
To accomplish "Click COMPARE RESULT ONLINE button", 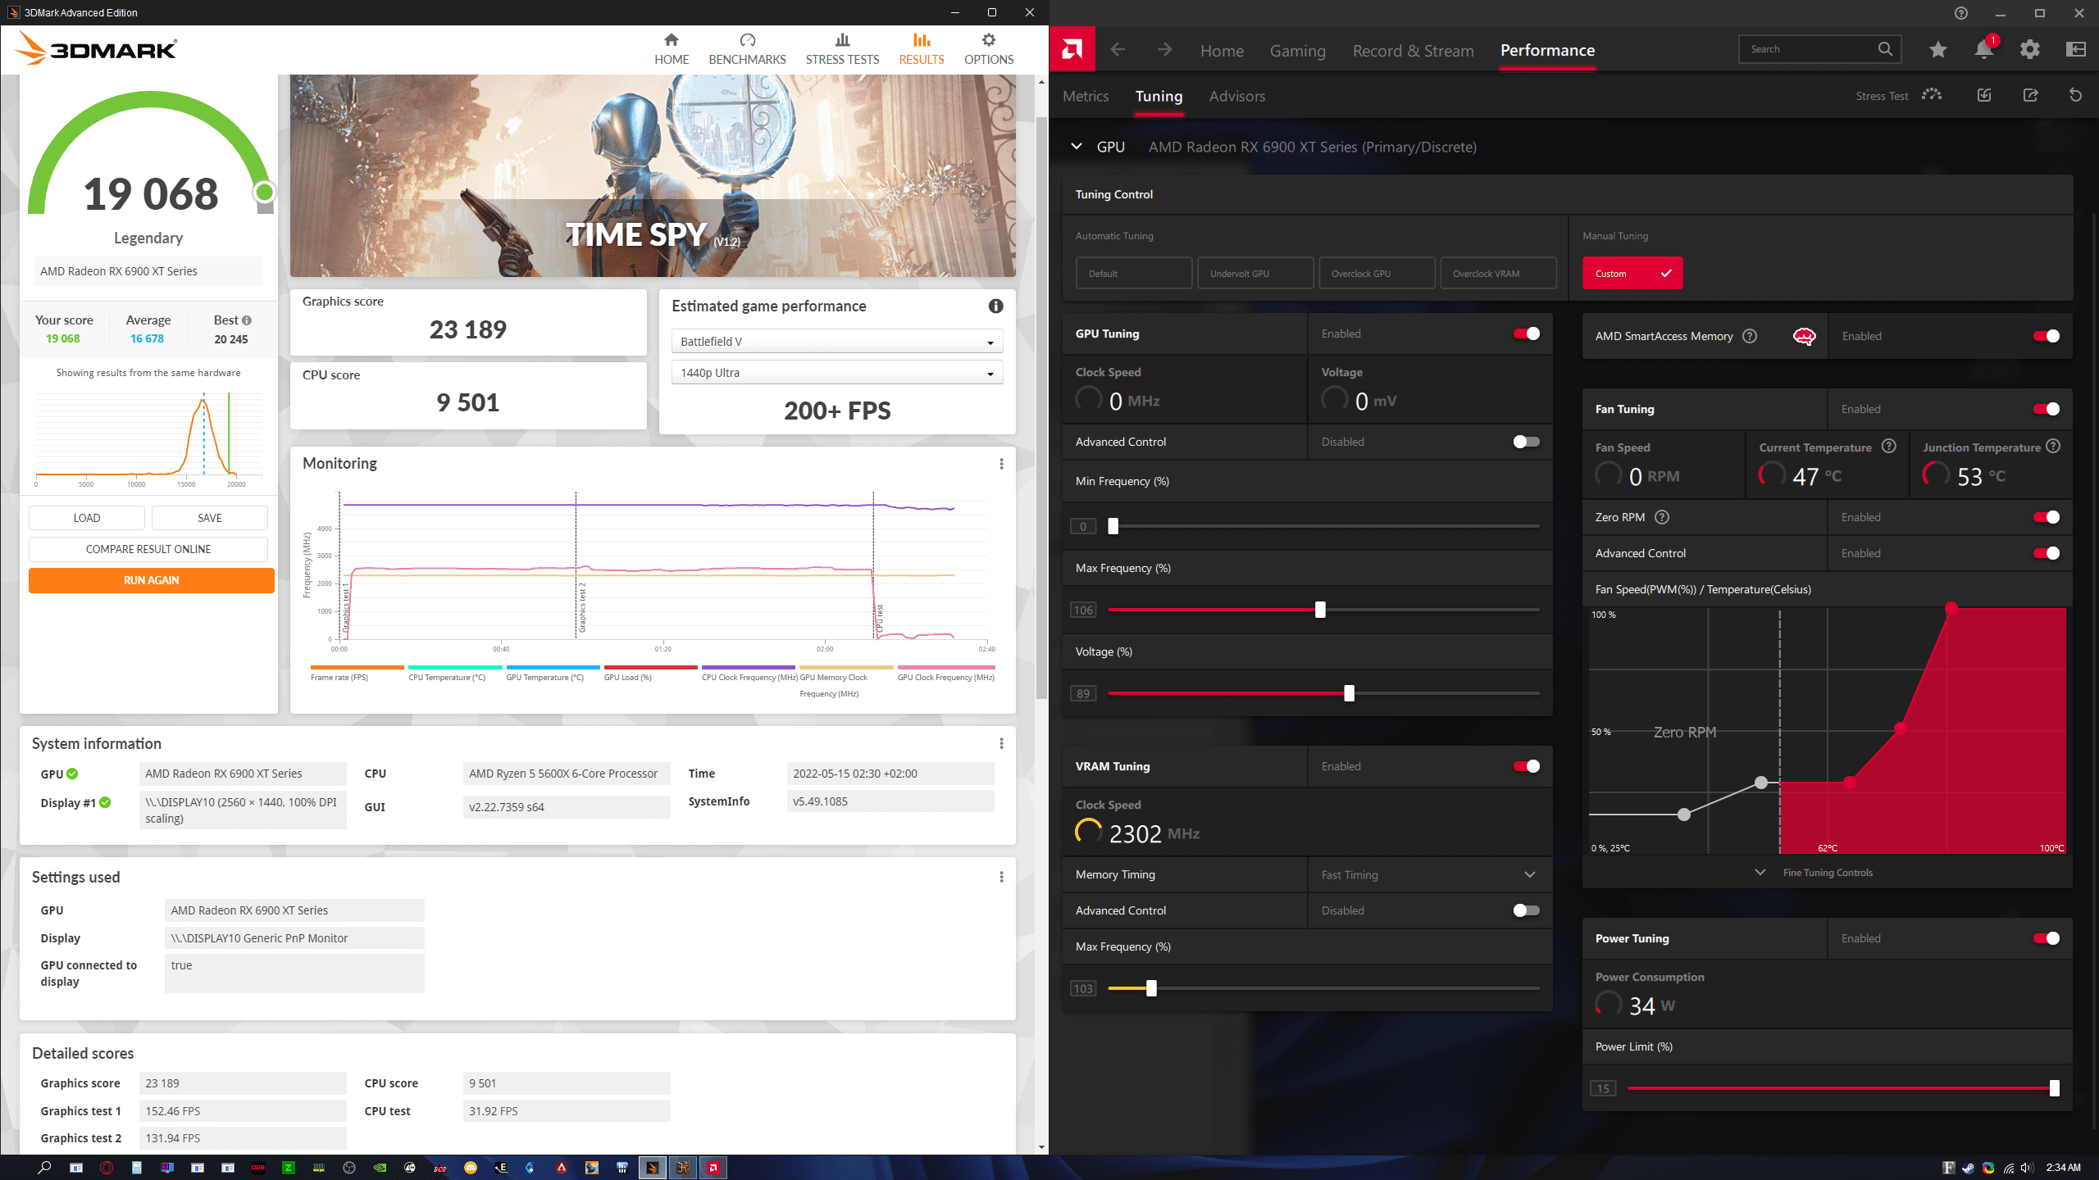I will click(x=148, y=549).
